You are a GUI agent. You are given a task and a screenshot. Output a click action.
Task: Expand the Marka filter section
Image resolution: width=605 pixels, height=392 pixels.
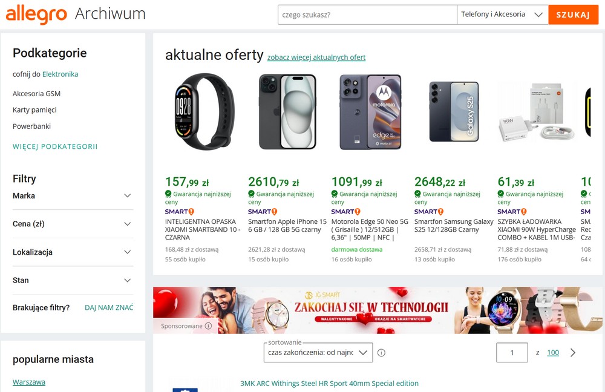73,195
